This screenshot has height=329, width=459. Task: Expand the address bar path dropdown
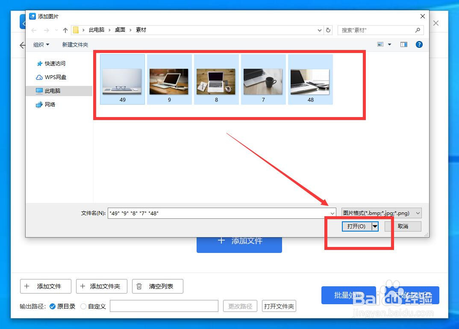click(319, 30)
